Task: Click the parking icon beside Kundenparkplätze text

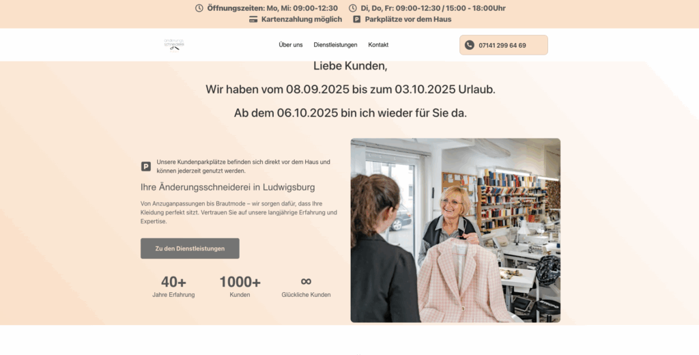Action: [x=146, y=167]
